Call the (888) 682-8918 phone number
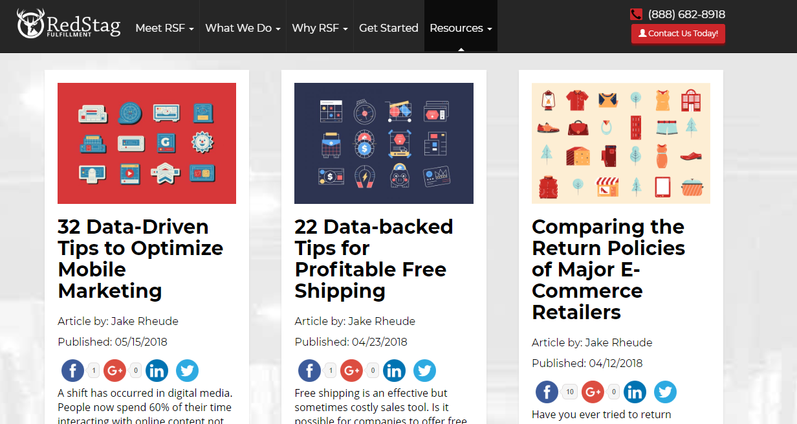The height and width of the screenshot is (424, 797). 686,14
